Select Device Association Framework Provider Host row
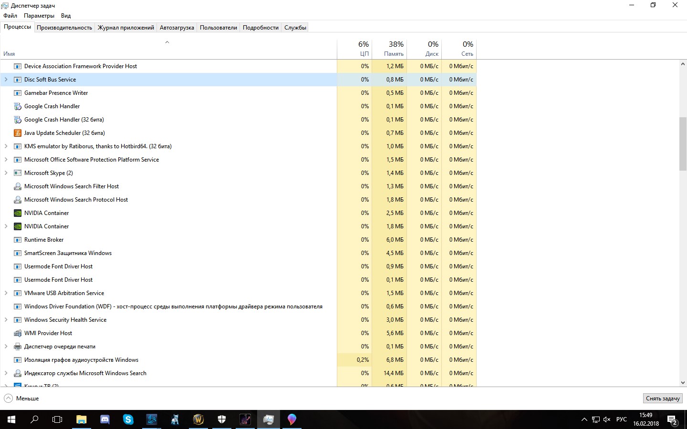687x429 pixels. 238,66
